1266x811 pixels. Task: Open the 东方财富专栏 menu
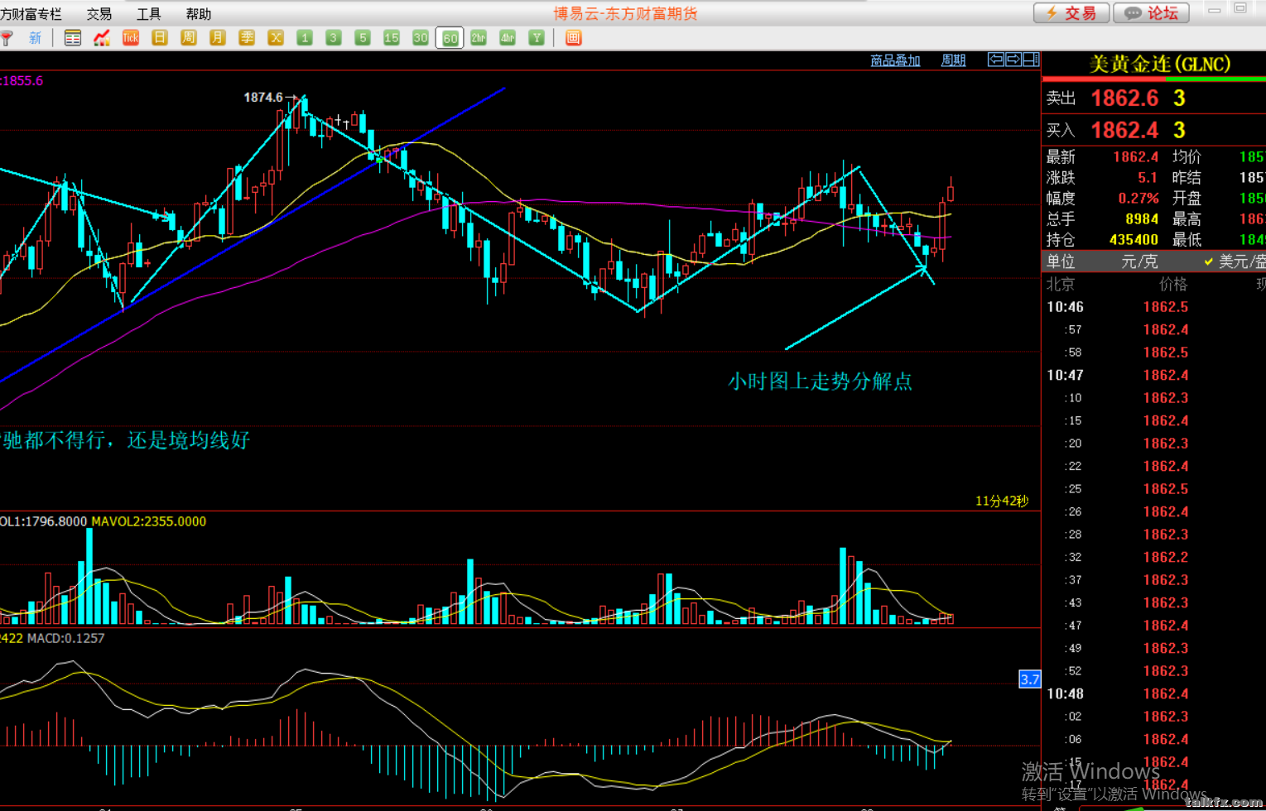tap(31, 14)
